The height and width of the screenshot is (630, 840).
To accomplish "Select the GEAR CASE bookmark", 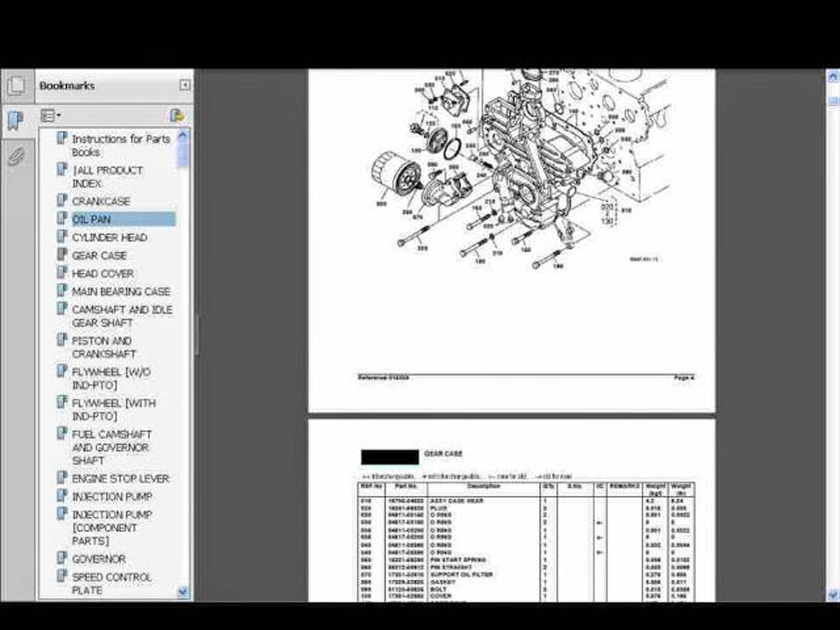I will coord(99,256).
